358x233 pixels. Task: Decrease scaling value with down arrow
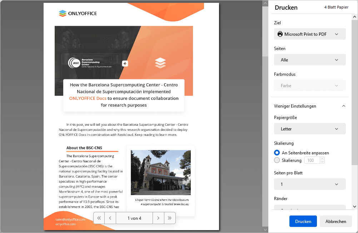pos(322,162)
